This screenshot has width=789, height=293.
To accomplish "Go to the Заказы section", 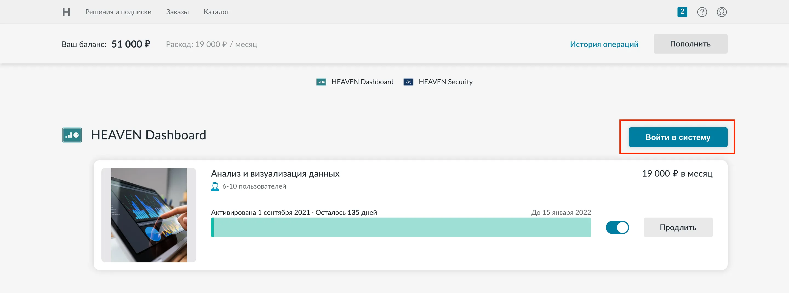I will [x=177, y=12].
